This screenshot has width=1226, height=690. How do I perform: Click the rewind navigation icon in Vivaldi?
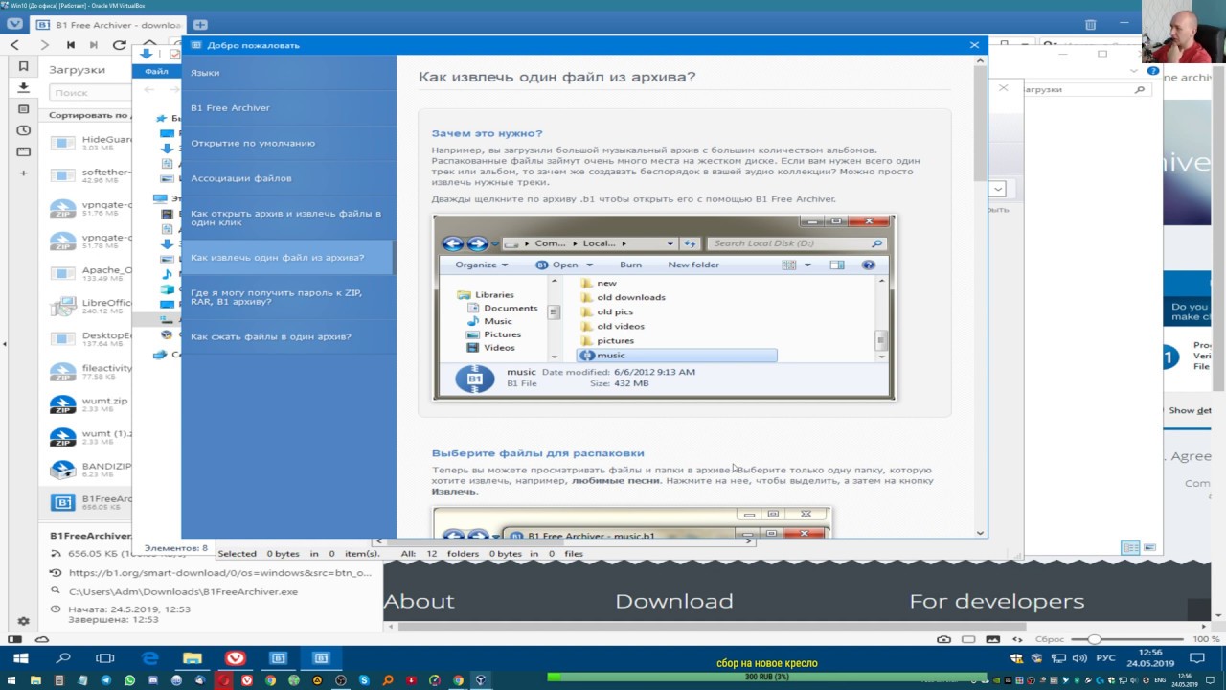(70, 45)
